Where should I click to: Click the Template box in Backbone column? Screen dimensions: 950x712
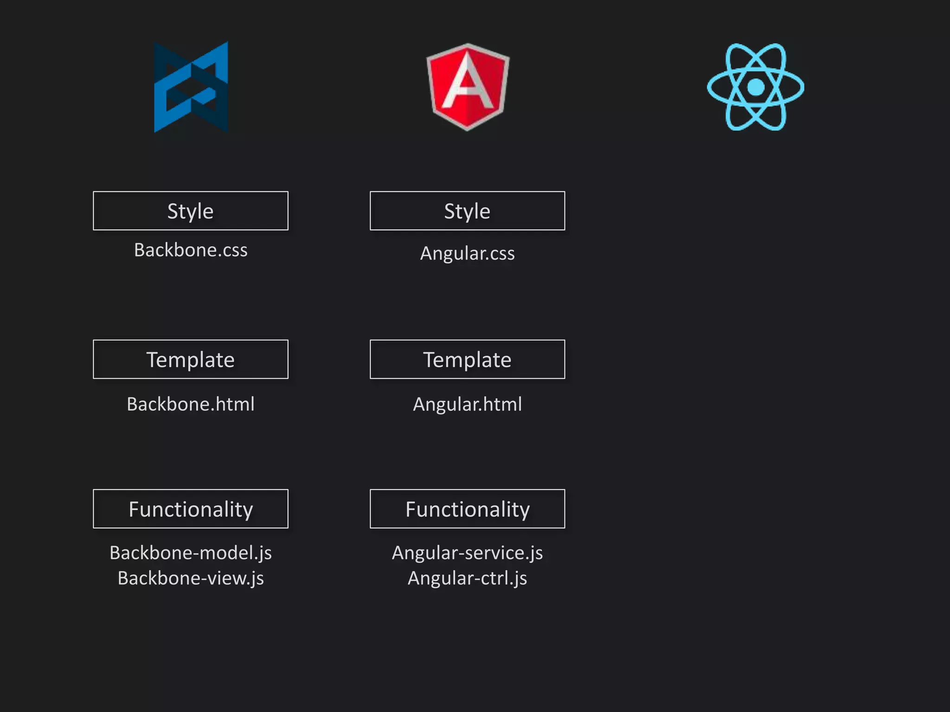191,359
